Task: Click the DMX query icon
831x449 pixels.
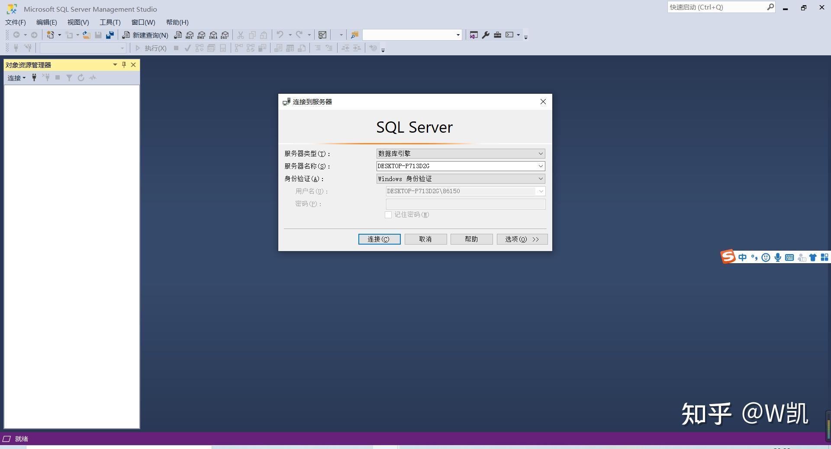Action: [201, 35]
